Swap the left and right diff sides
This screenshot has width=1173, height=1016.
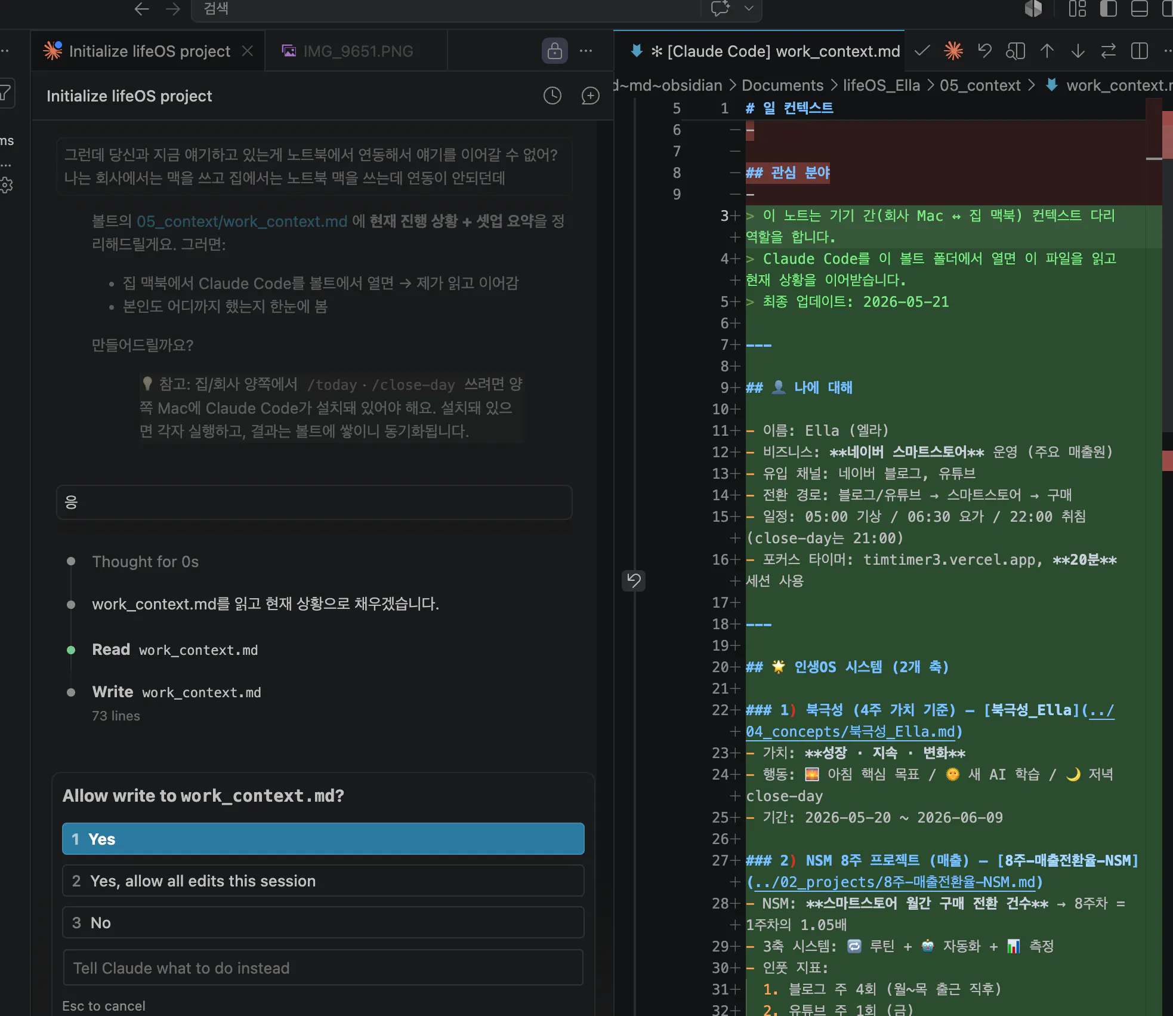[x=1109, y=51]
